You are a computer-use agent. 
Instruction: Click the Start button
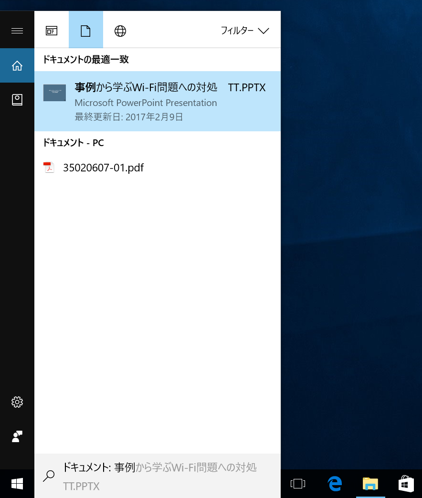coord(17,484)
